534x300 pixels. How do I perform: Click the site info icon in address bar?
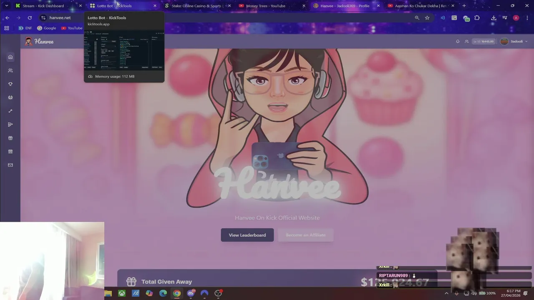click(43, 18)
